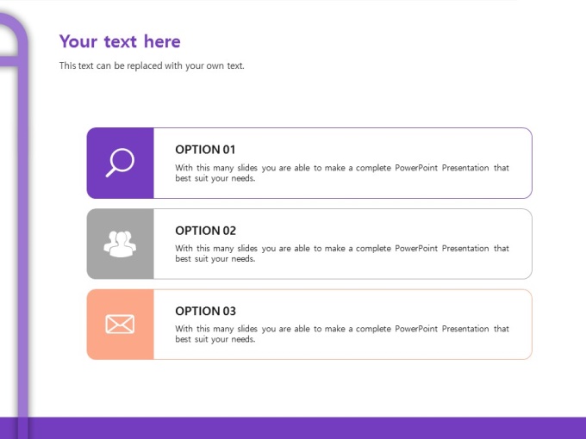This screenshot has width=586, height=439.
Task: Select the description paragraph under OPTION 02
Action: [x=341, y=254]
